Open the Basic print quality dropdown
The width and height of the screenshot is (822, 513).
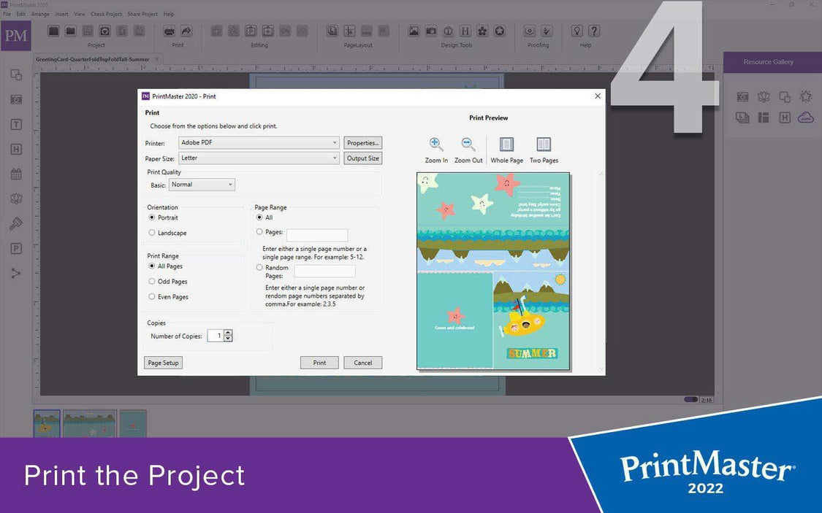pyautogui.click(x=232, y=184)
